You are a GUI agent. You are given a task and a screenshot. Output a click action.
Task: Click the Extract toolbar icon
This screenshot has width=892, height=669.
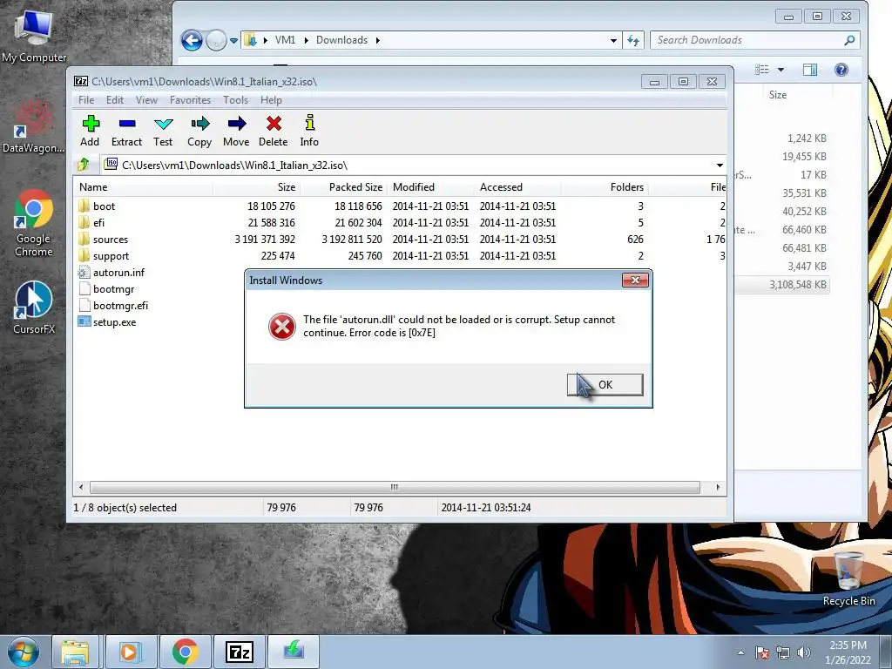click(x=126, y=131)
